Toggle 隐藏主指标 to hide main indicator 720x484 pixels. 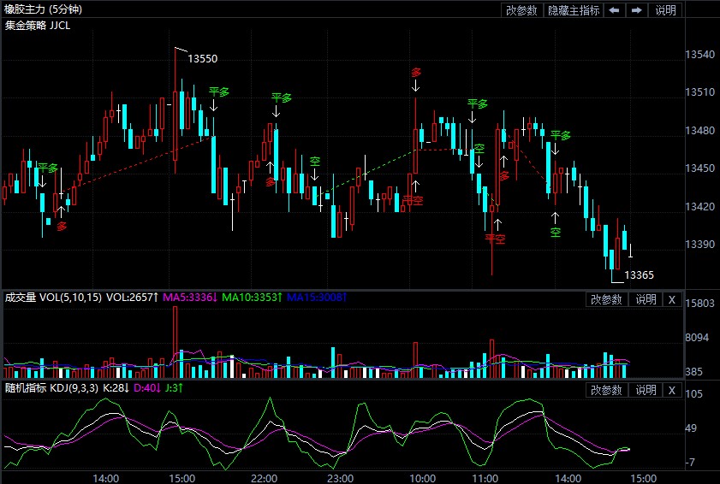point(573,10)
